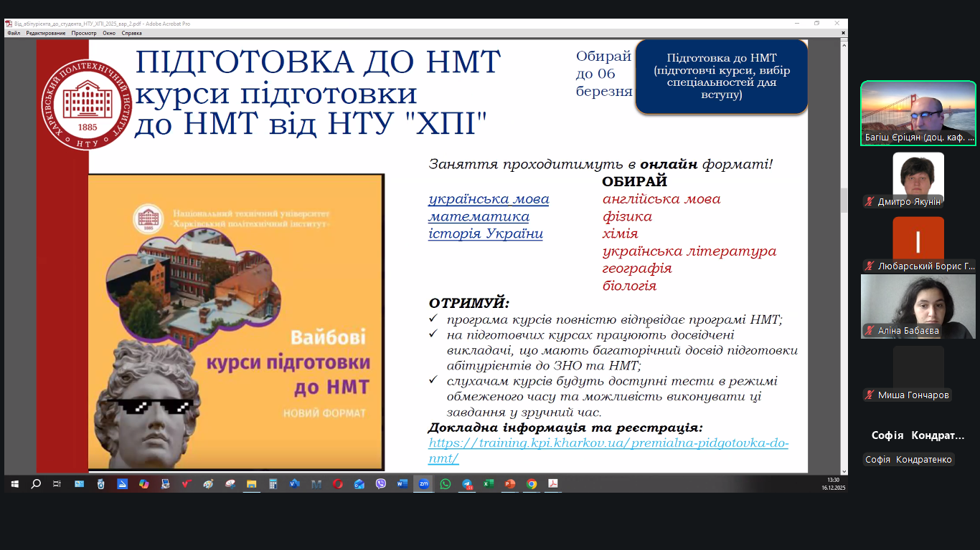Click the muted mic icon beside Дмитро Якунін

pos(870,202)
